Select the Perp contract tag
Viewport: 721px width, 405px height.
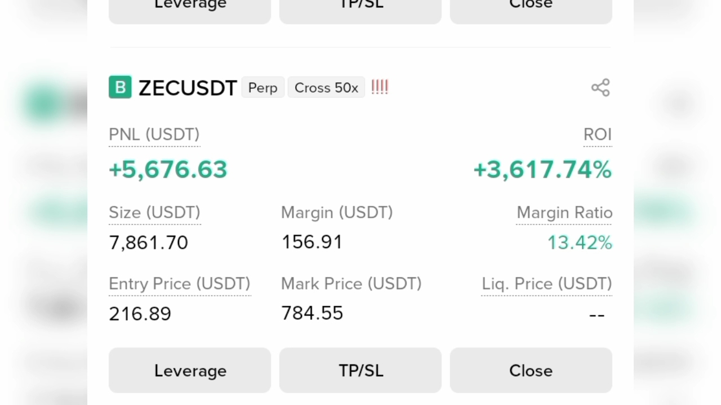point(263,88)
